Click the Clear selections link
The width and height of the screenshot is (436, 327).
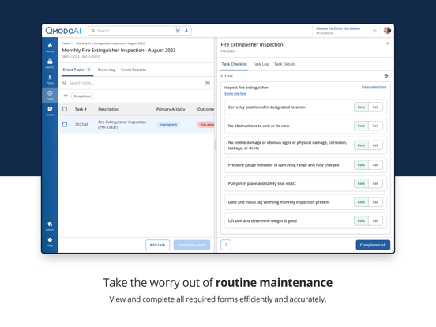[x=374, y=88]
